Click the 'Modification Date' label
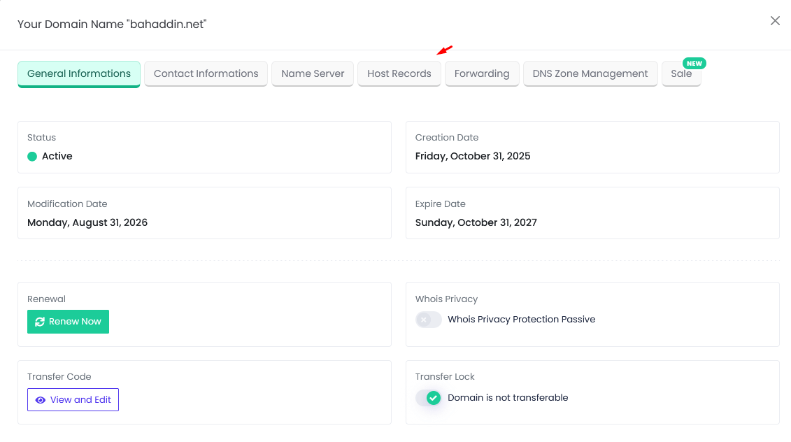Viewport: 791px width, 442px height. pos(67,204)
